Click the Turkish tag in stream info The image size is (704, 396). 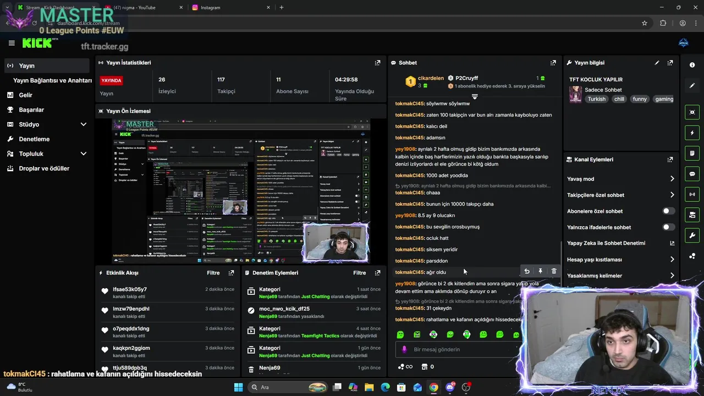pyautogui.click(x=596, y=99)
